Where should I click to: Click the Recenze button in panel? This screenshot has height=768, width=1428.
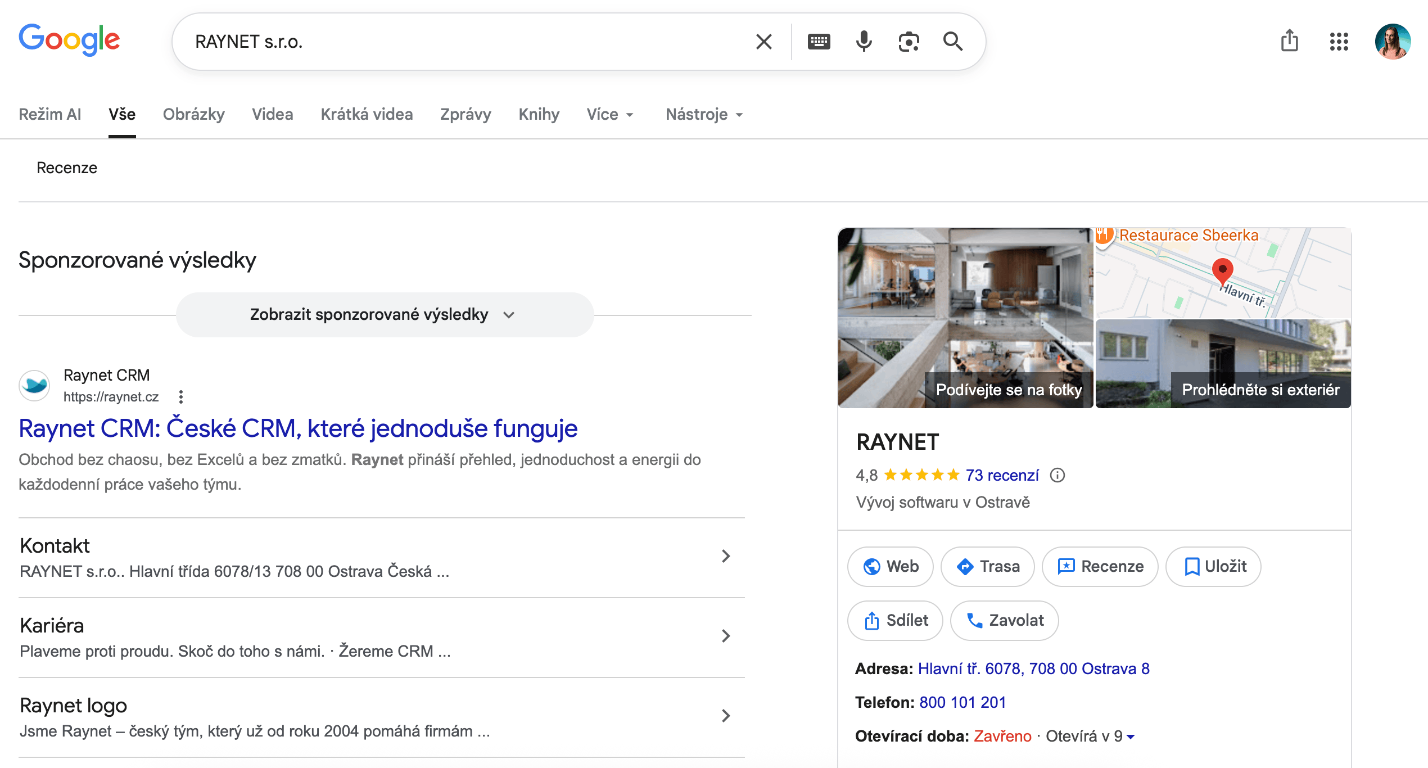click(1100, 567)
